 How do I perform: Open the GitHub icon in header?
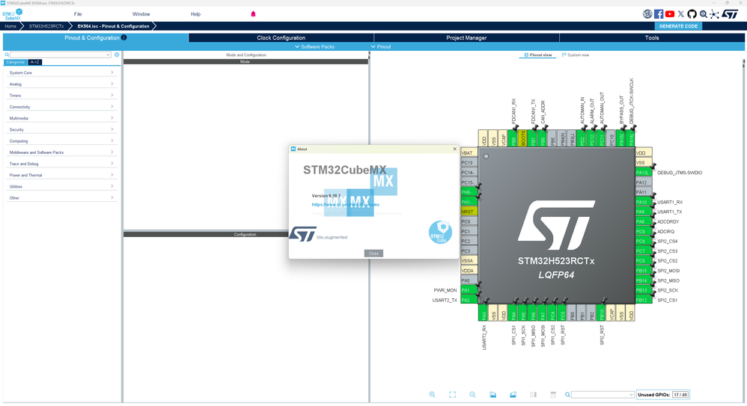point(692,14)
